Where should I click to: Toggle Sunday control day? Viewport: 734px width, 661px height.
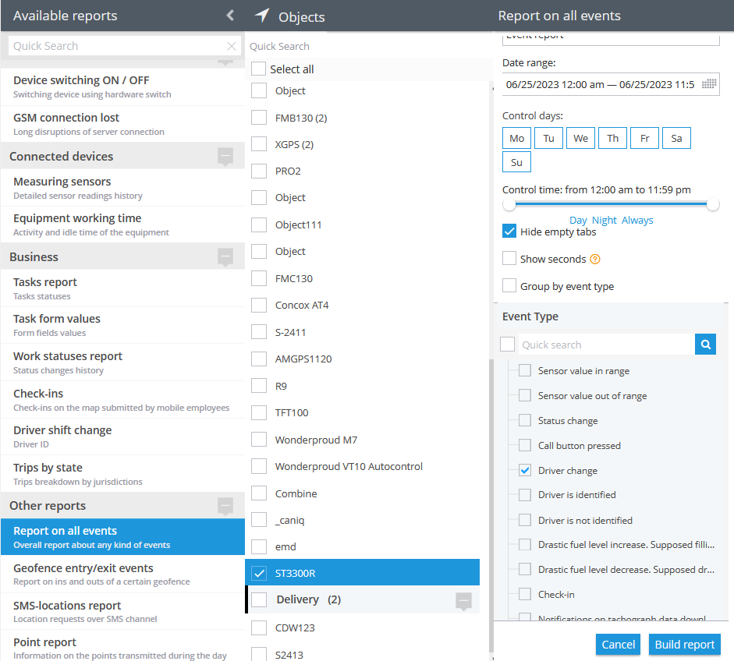(517, 162)
